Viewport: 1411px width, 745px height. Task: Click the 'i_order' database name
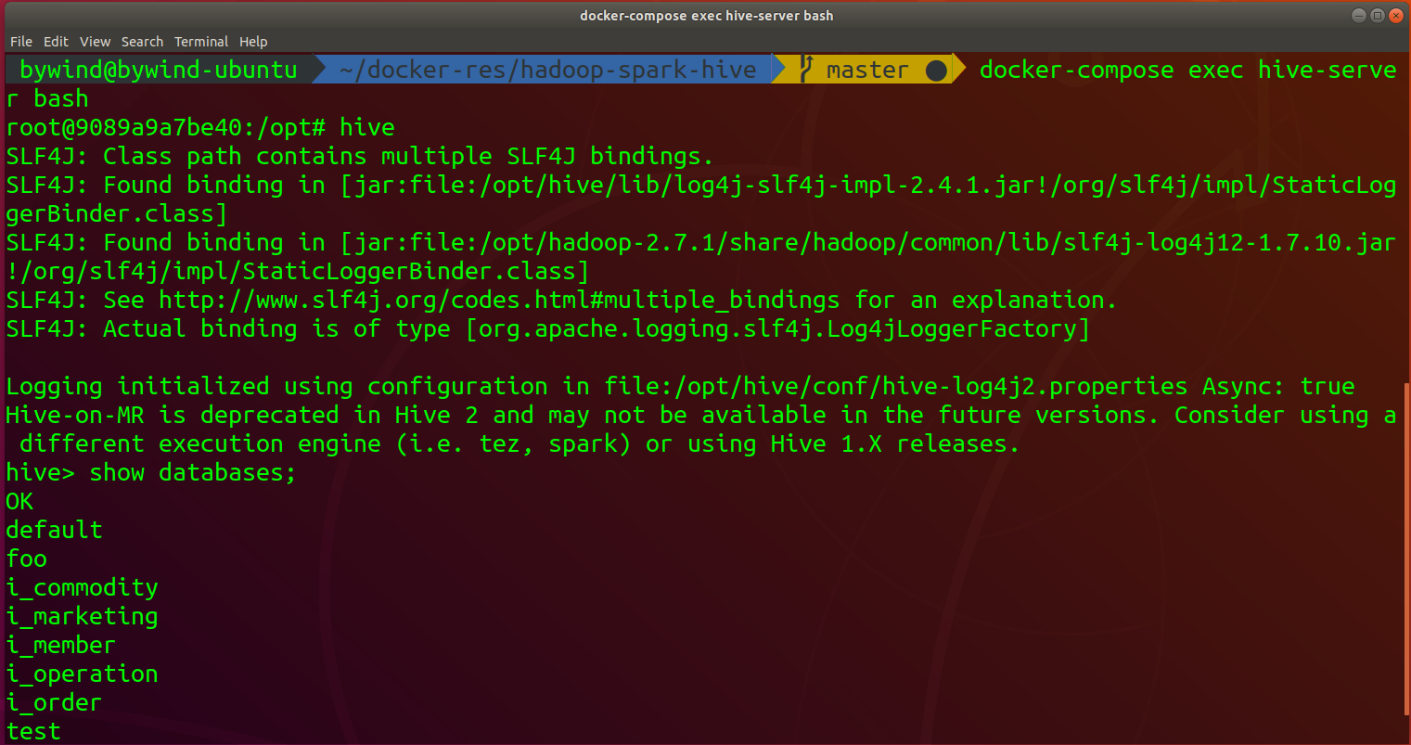54,702
